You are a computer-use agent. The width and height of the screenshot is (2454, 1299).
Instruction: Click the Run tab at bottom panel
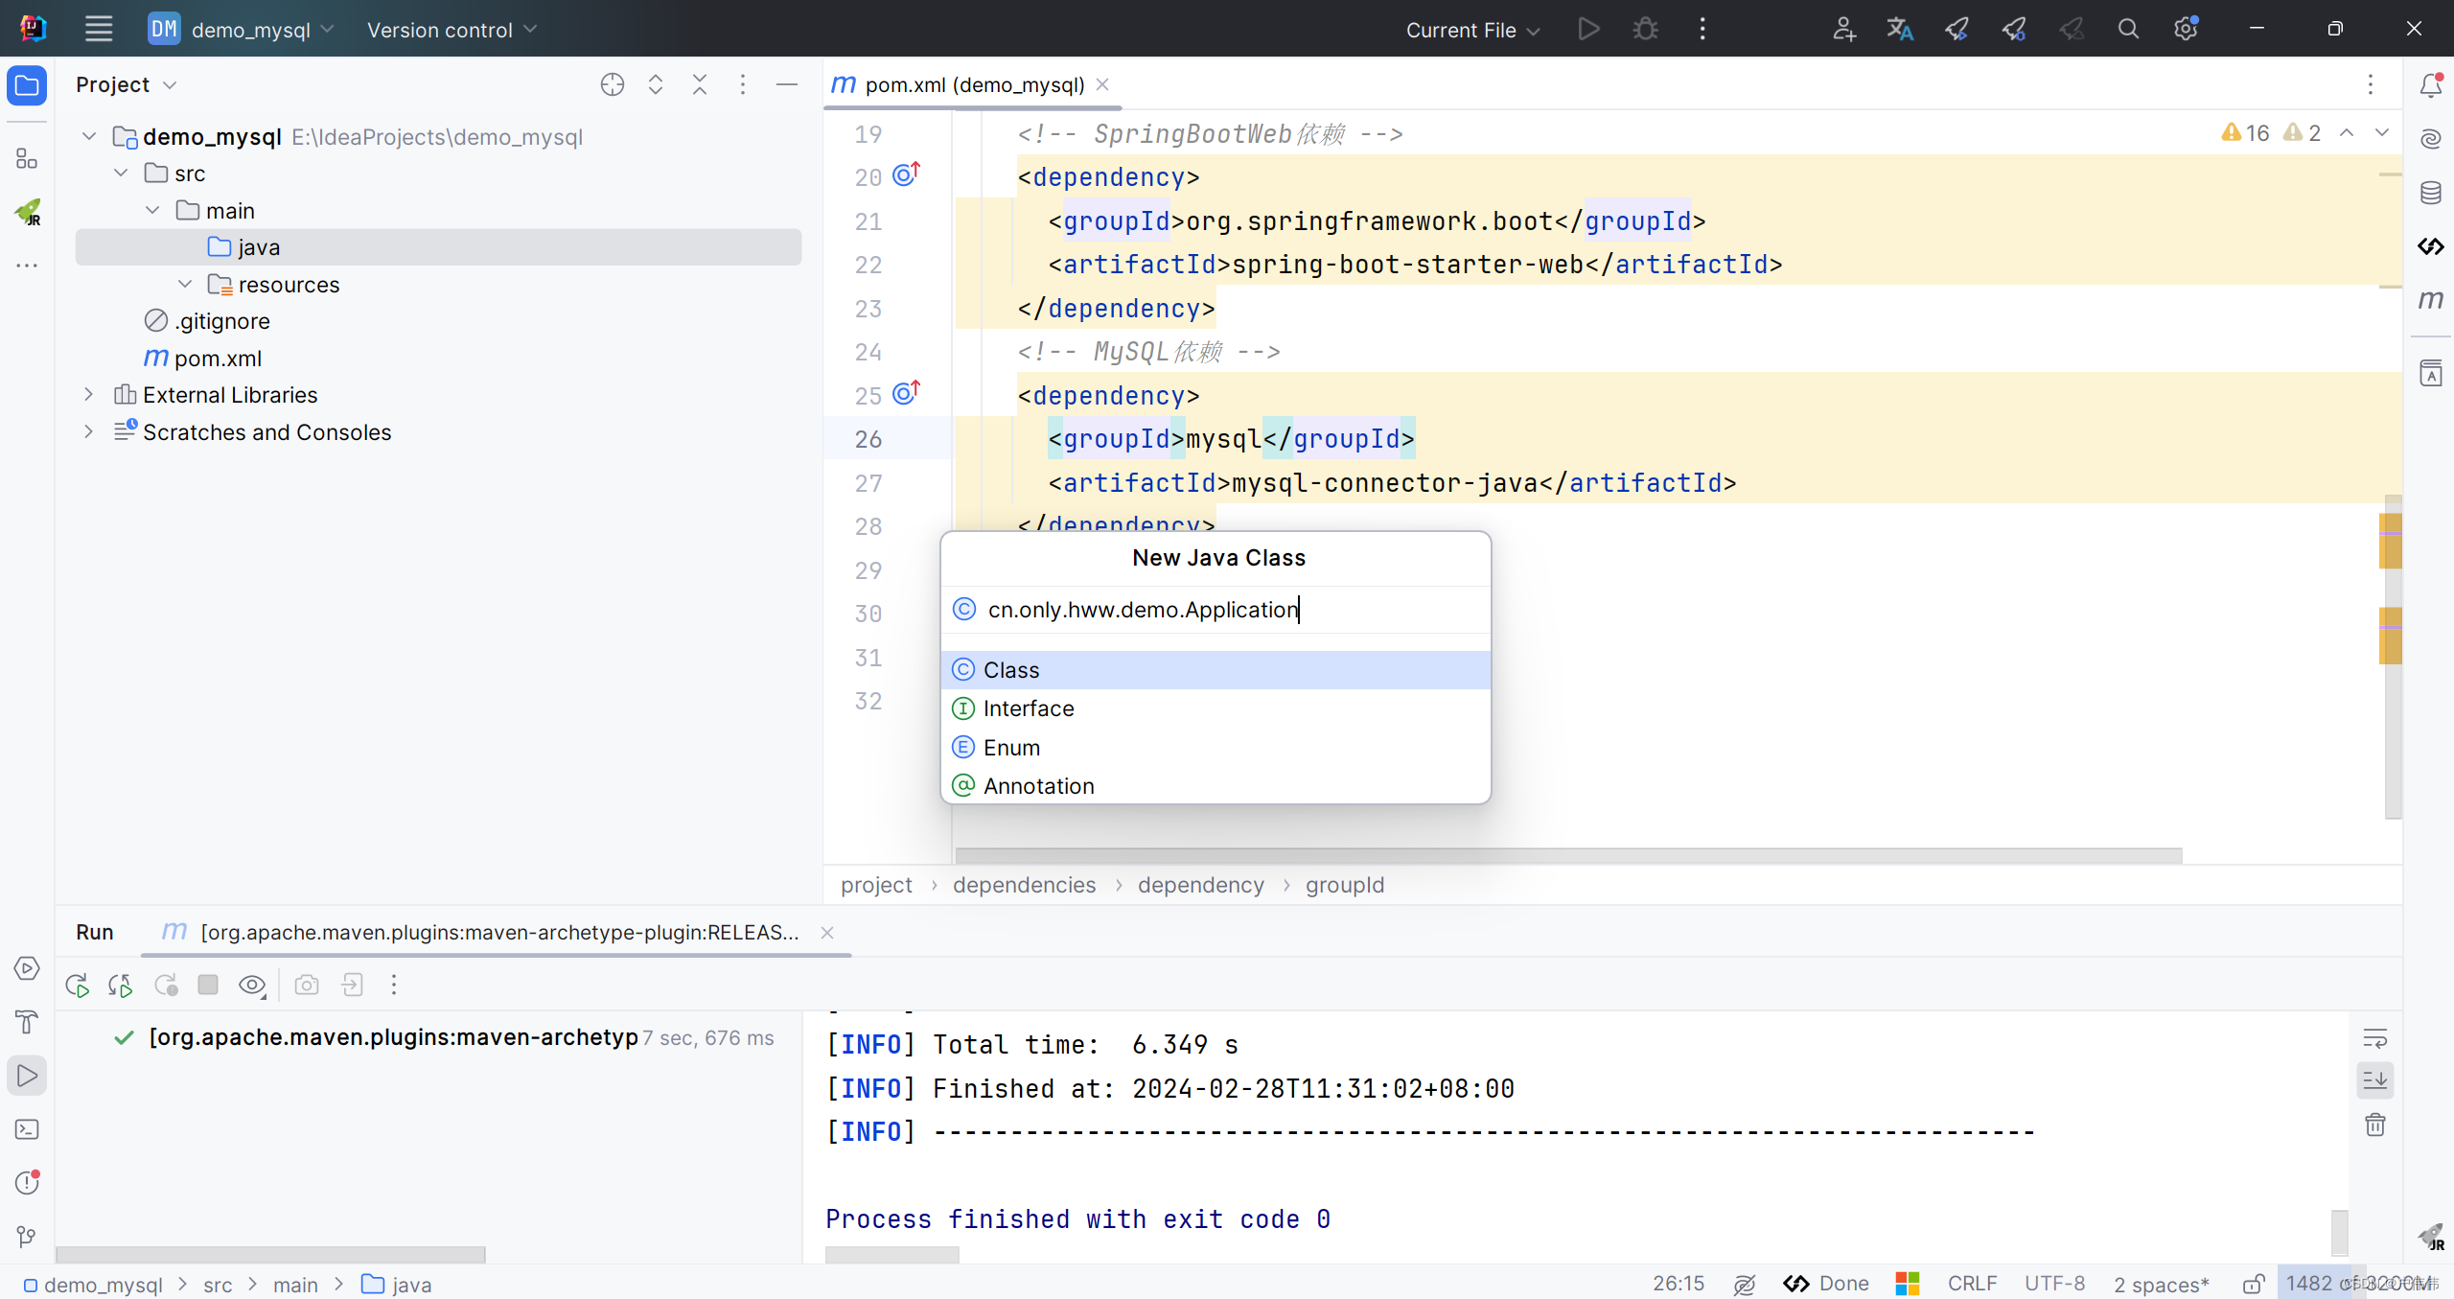(x=93, y=931)
